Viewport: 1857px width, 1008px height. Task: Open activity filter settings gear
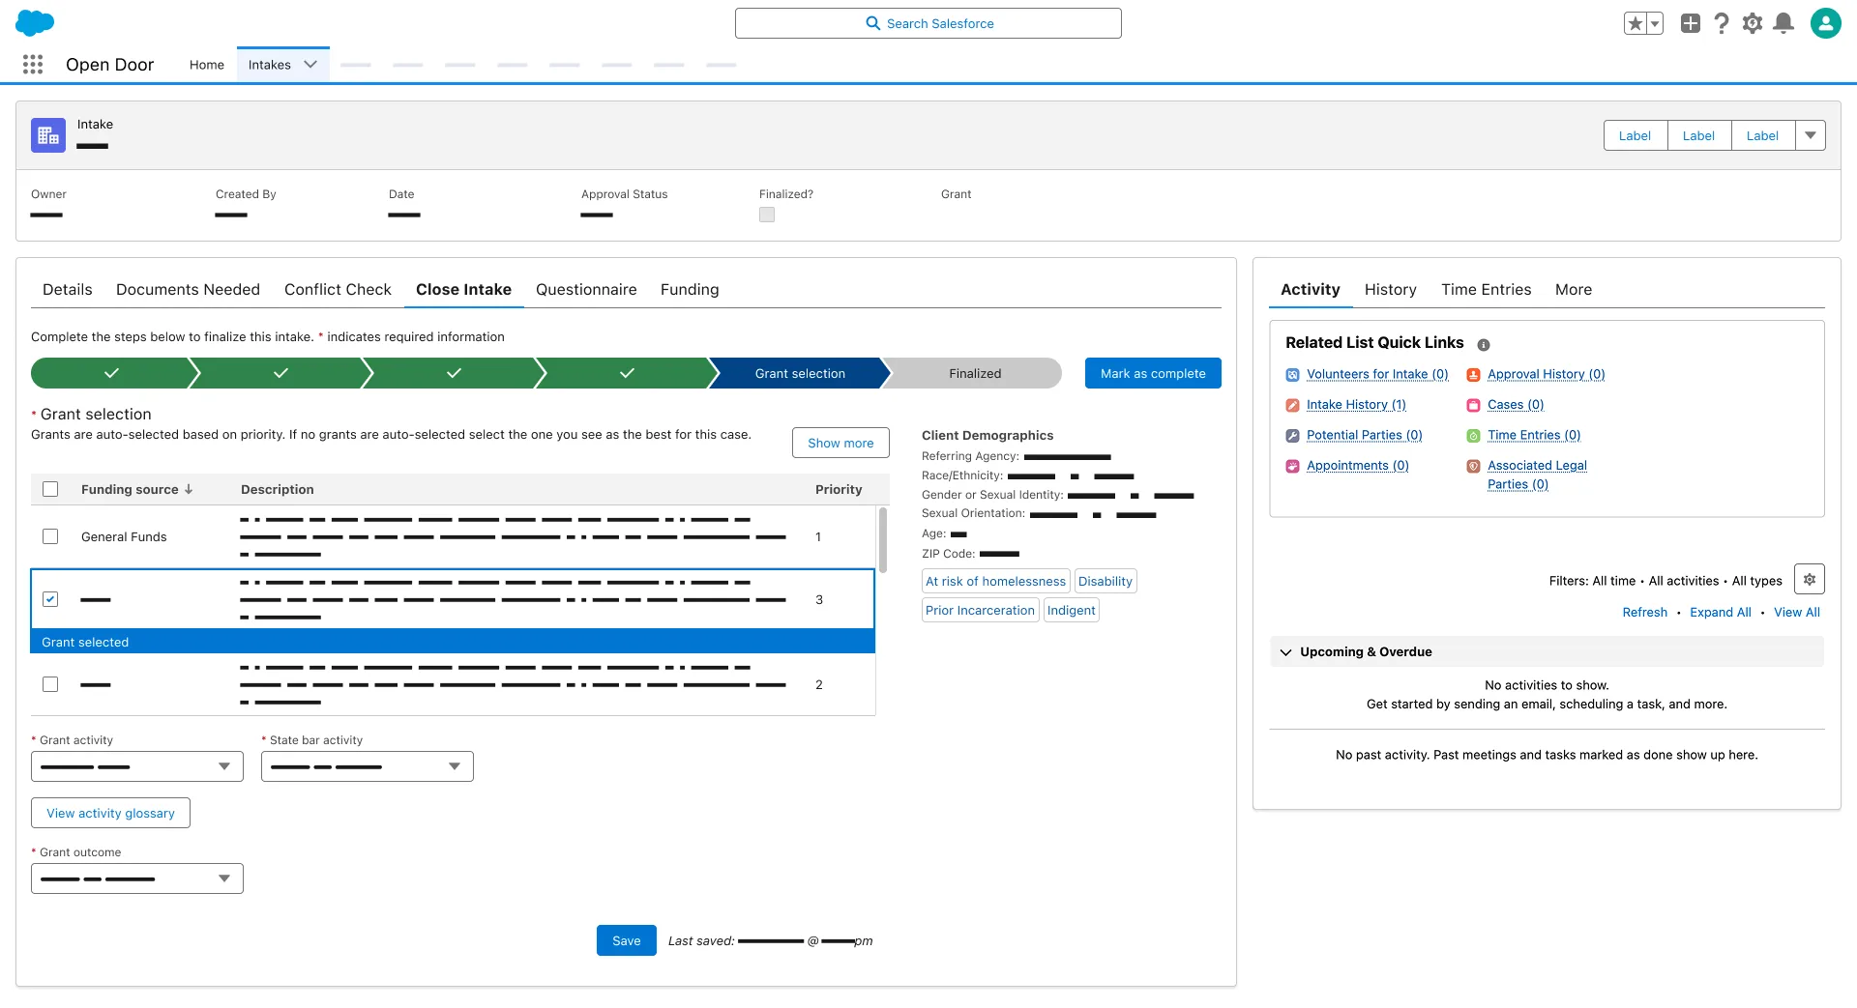coord(1810,579)
